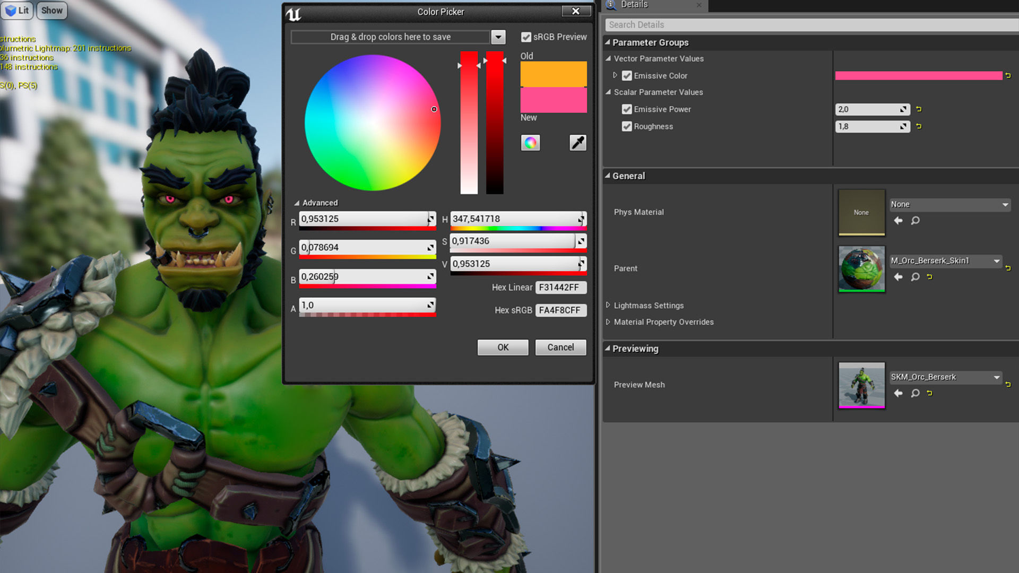Collapse the Advanced section in Color Picker
This screenshot has width=1019, height=573.
297,203
